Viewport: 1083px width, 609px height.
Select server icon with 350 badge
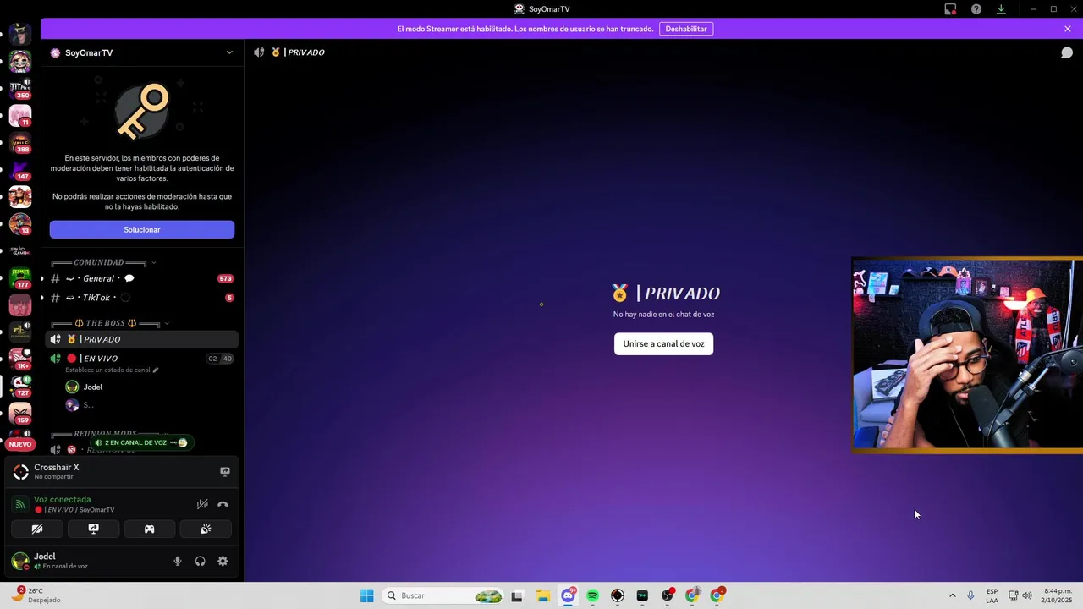(x=20, y=88)
